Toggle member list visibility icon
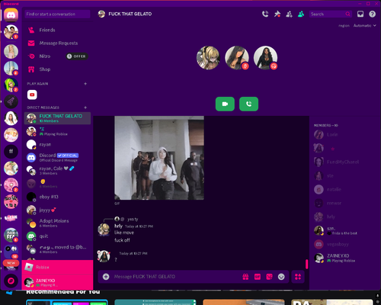The width and height of the screenshot is (381, 305). [x=301, y=14]
